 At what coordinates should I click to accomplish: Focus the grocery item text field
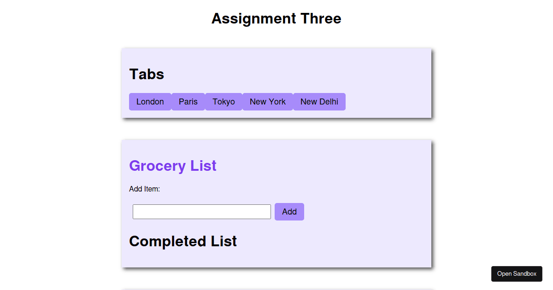201,211
